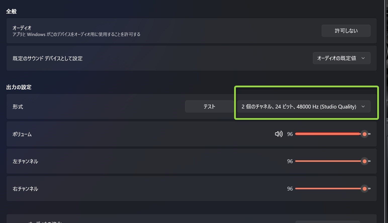Click the 左チャンネル label

point(25,161)
